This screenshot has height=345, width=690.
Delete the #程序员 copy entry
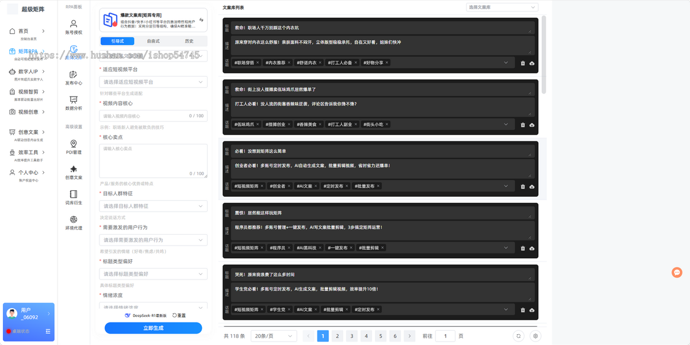(523, 248)
